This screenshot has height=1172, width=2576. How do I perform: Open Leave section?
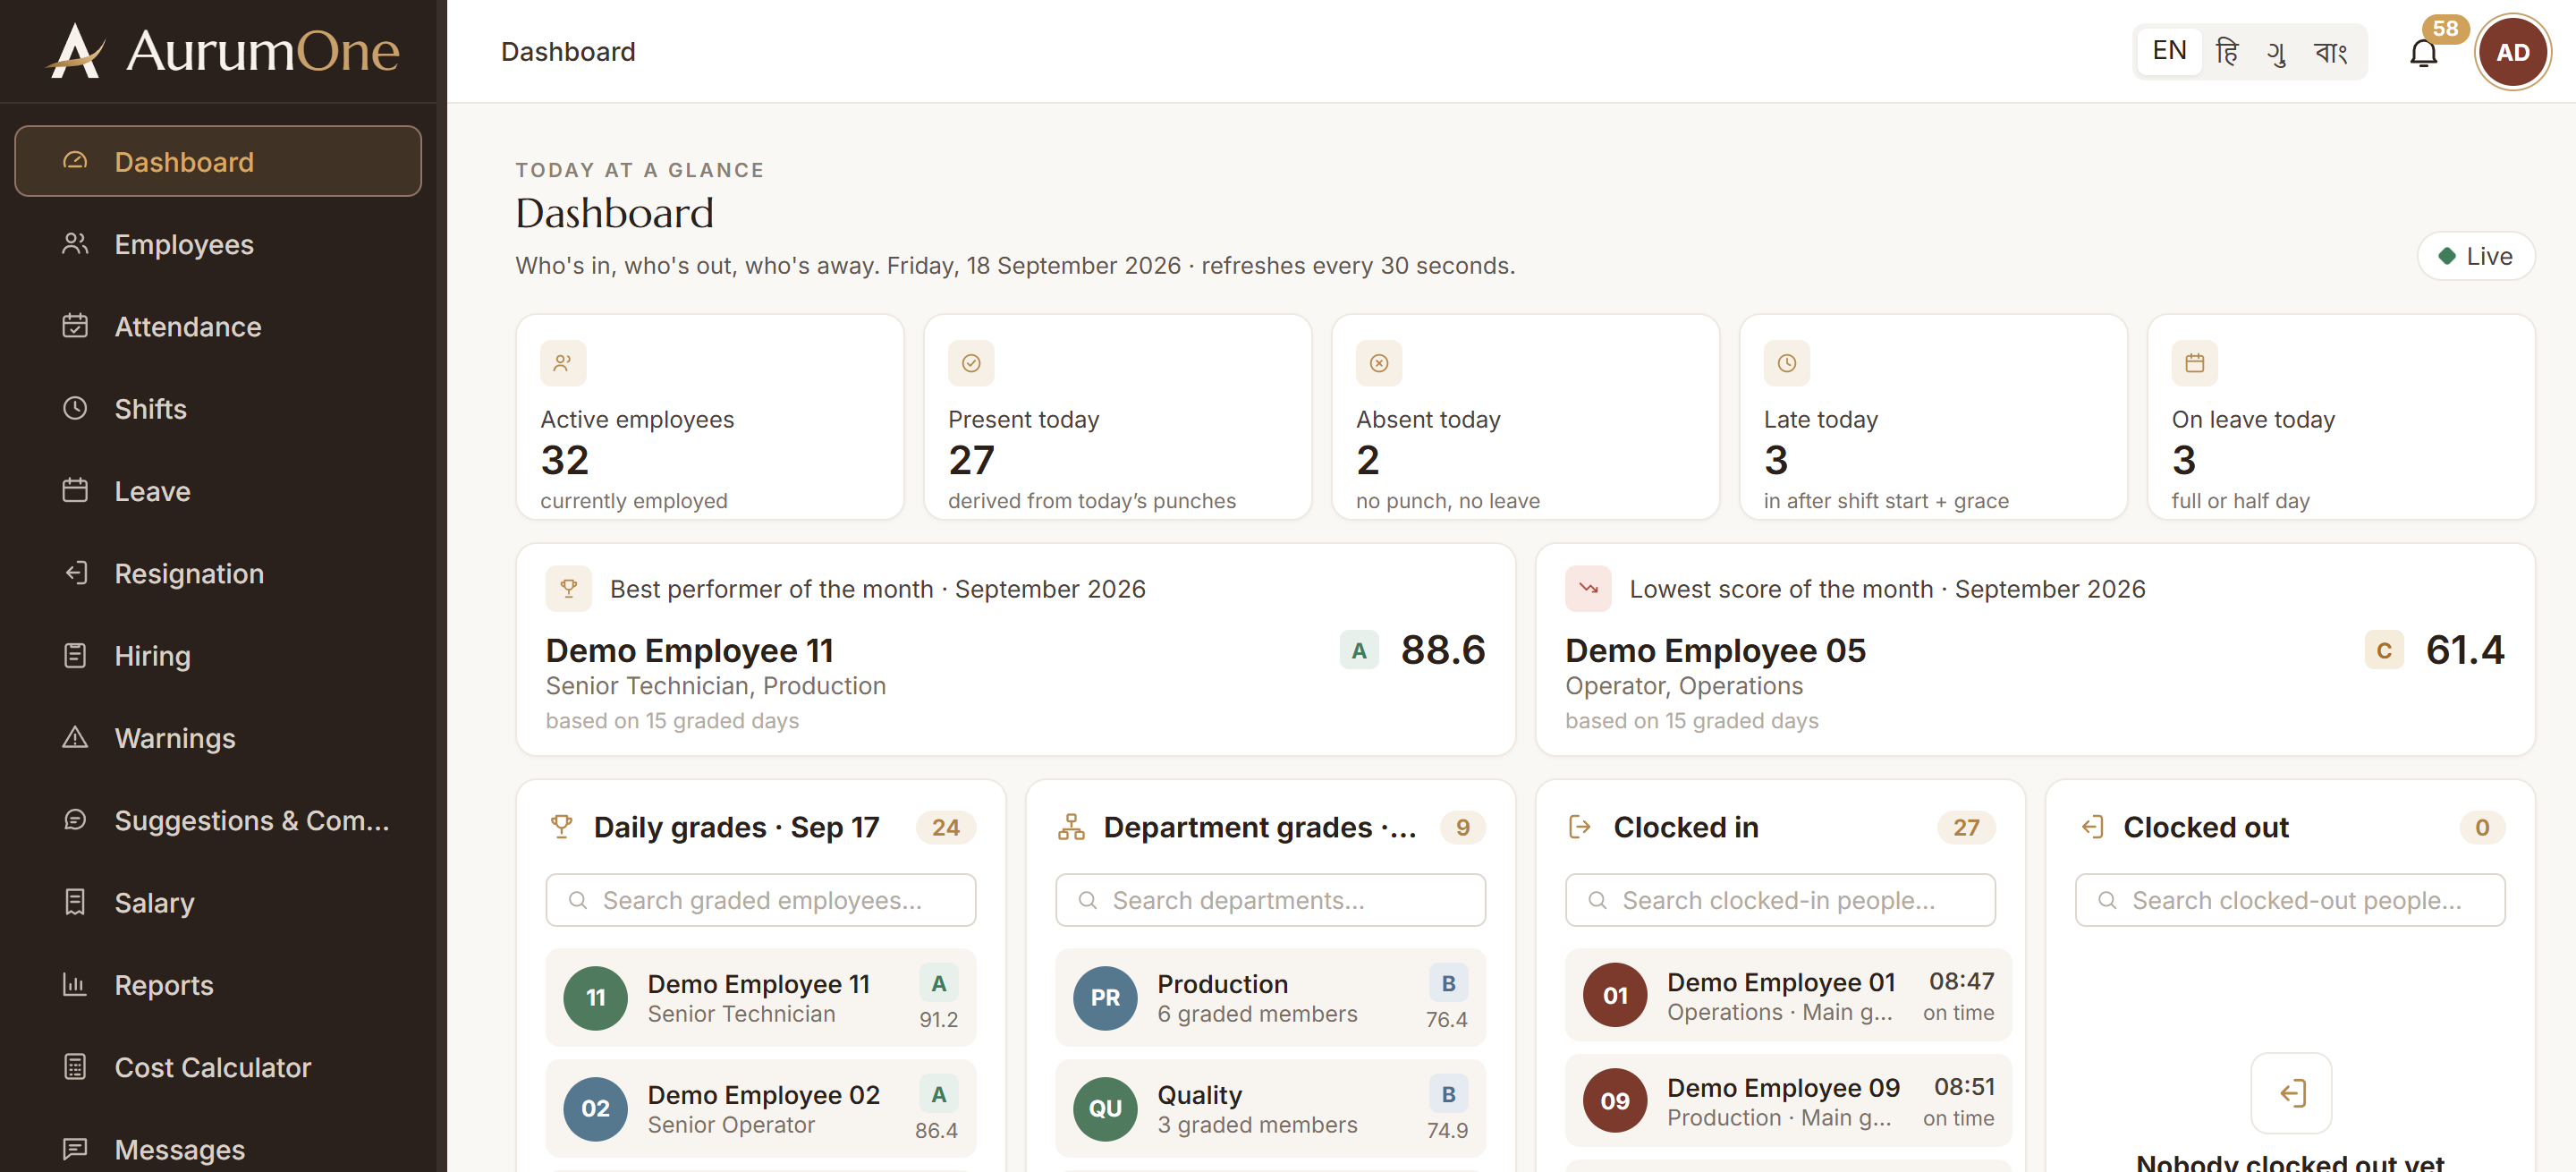[218, 491]
